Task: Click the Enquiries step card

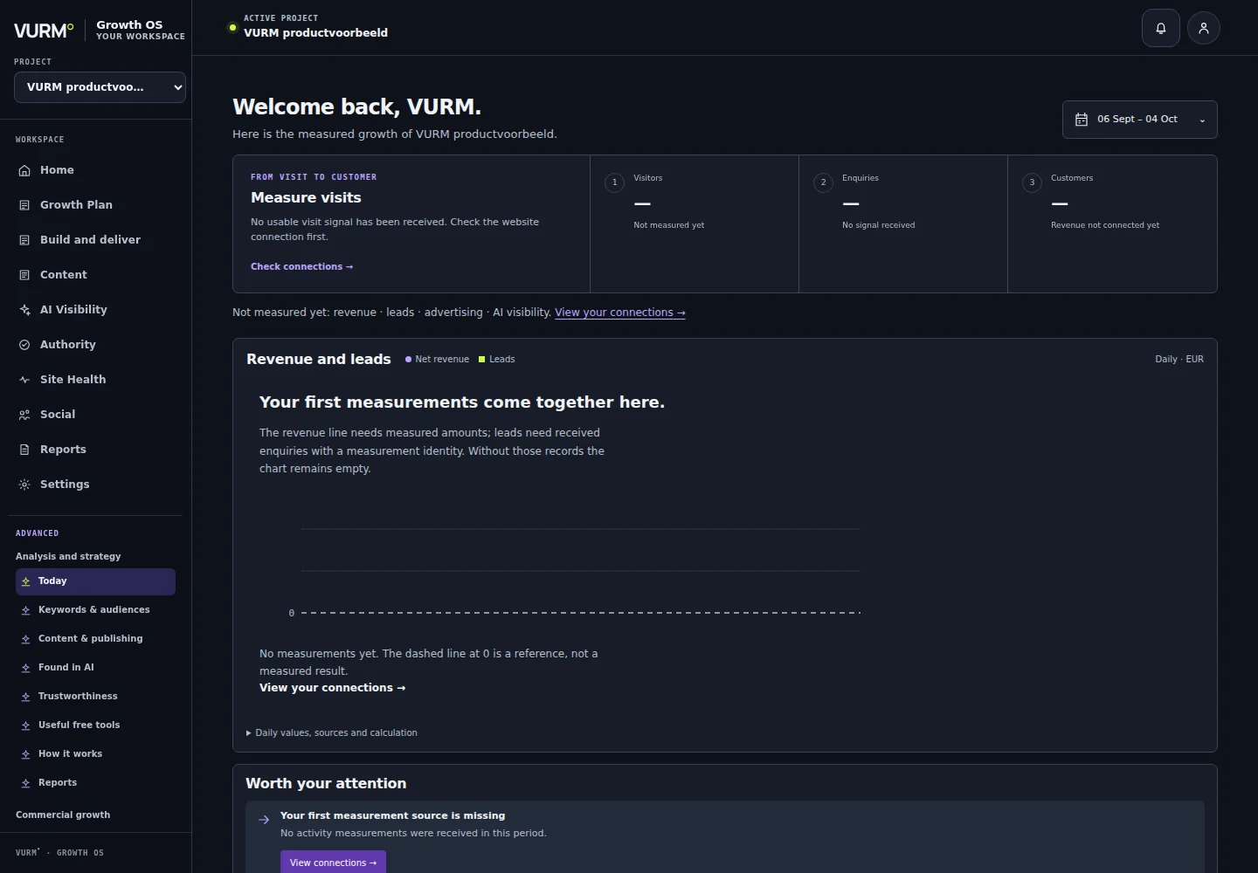Action: click(903, 224)
